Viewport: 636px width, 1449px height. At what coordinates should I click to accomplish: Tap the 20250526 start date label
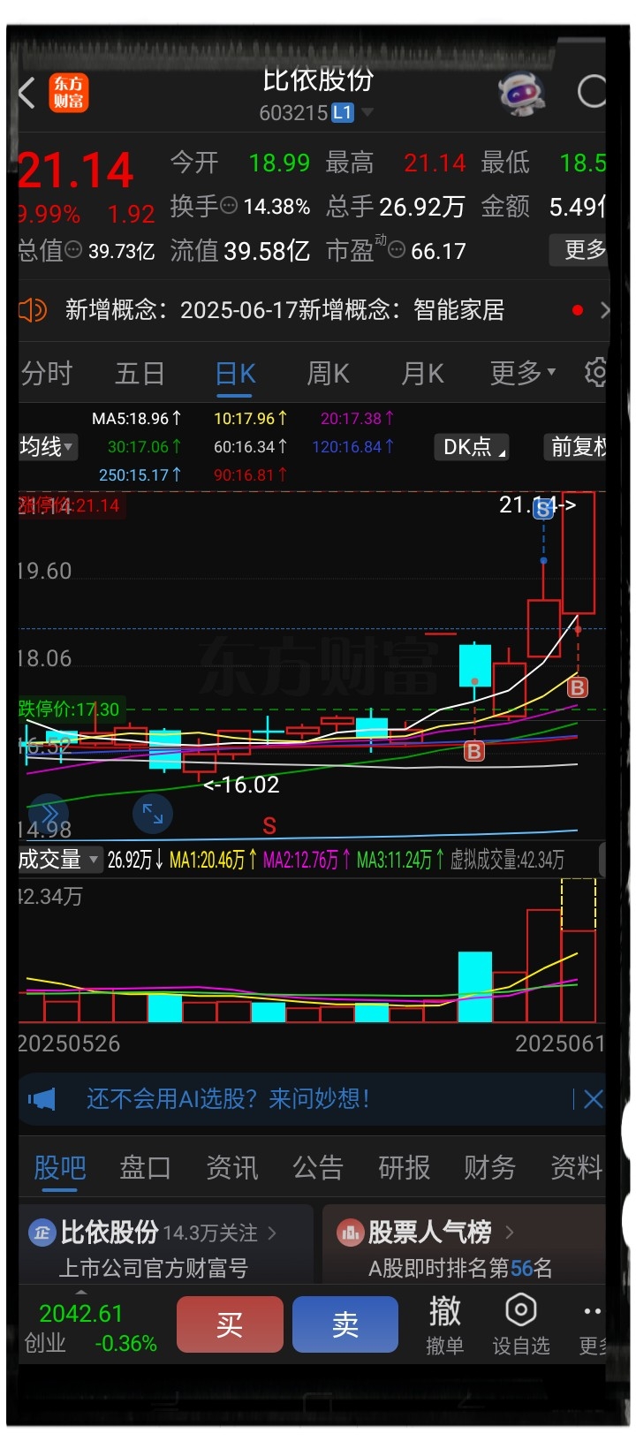pos(69,1043)
